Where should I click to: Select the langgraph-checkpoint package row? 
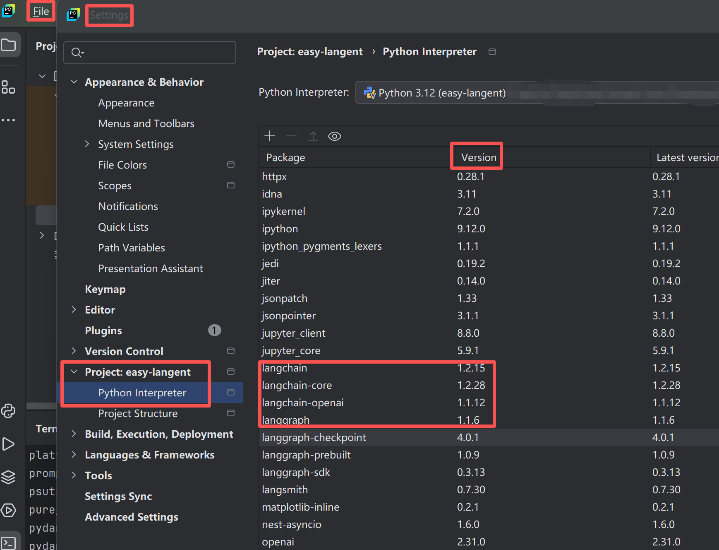pyautogui.click(x=489, y=437)
